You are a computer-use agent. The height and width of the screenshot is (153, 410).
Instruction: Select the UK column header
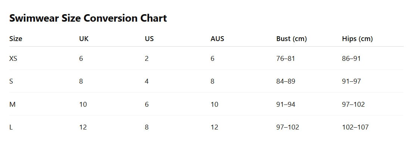(84, 39)
